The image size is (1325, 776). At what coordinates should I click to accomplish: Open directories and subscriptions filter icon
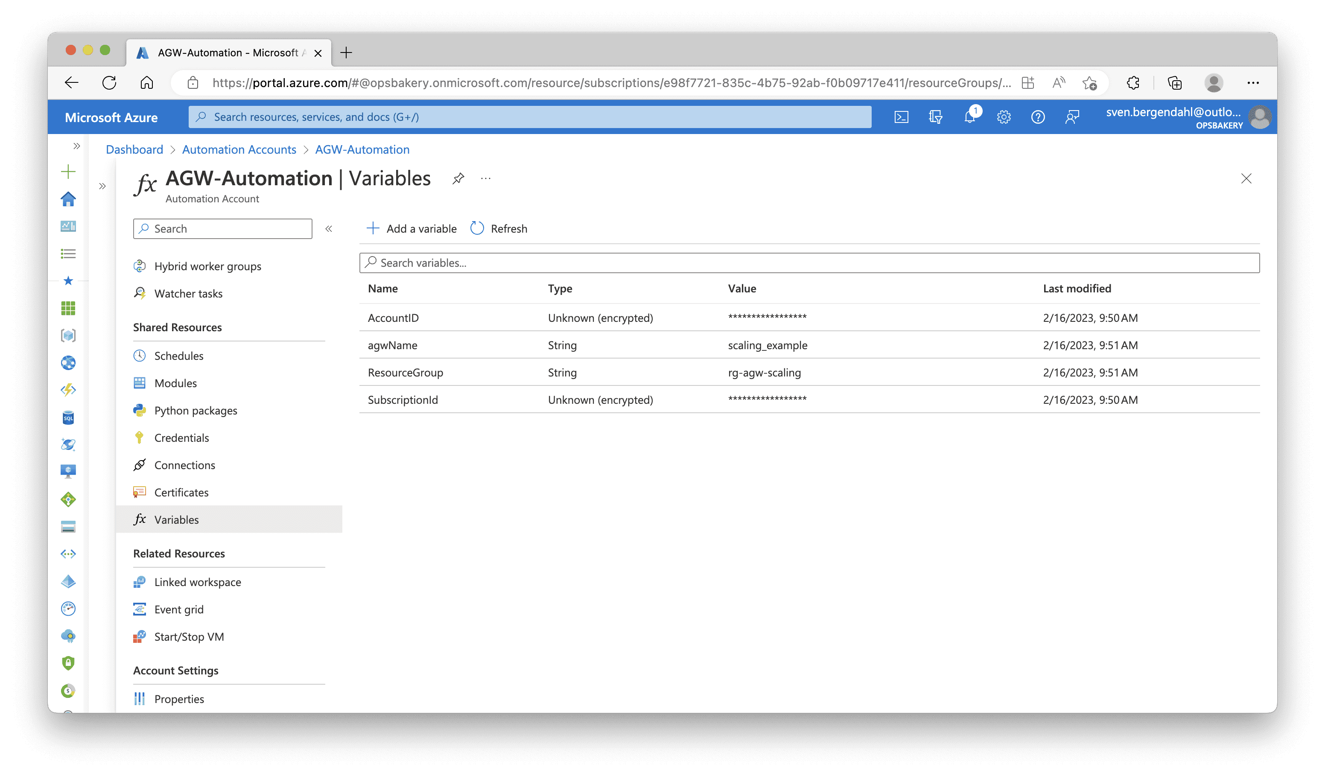pyautogui.click(x=935, y=117)
